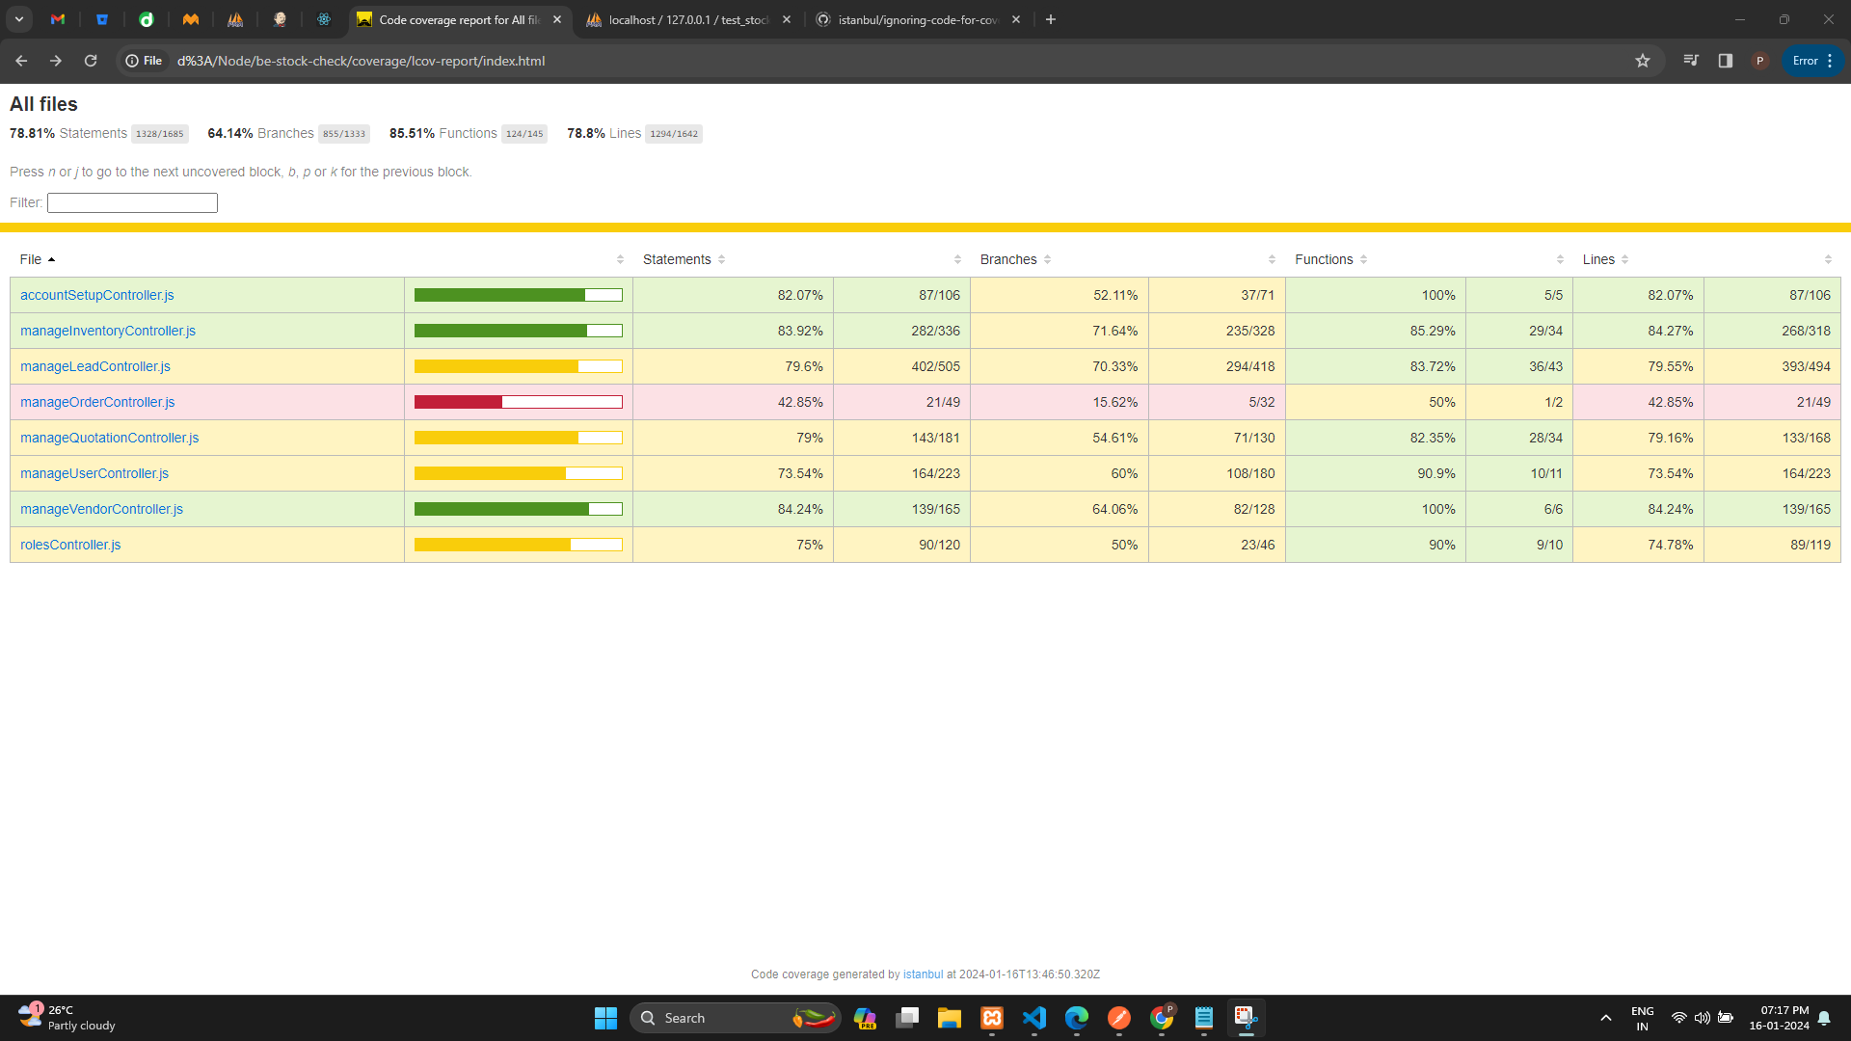
Task: Open Visual Studio Code from taskbar
Action: 1034,1018
